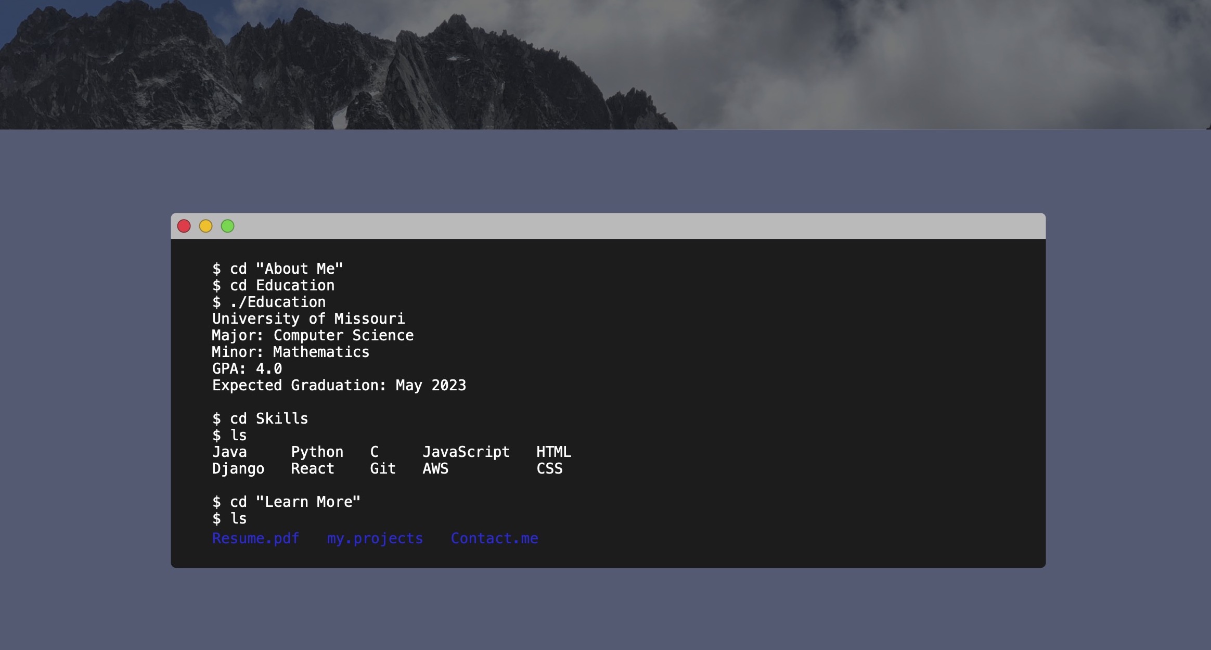1211x650 pixels.
Task: Click the GPA: 4.0 line
Action: [x=247, y=368]
